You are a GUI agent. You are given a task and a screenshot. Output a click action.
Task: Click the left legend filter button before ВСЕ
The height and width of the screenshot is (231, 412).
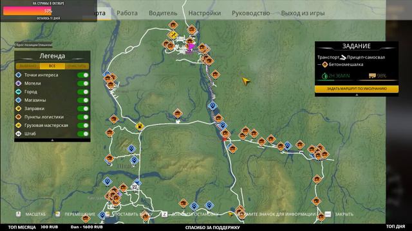tap(28, 66)
